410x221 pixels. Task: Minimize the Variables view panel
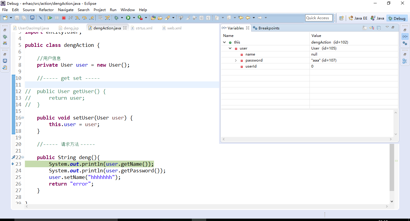[x=393, y=28]
